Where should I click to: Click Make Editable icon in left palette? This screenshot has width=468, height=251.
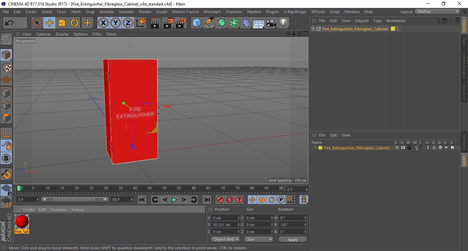tap(6, 39)
